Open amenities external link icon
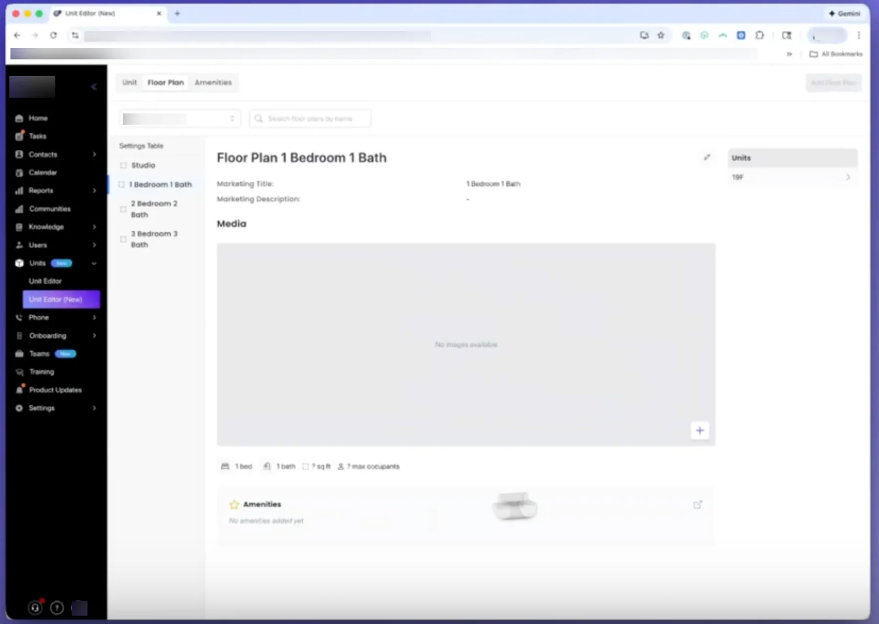The width and height of the screenshot is (879, 624). pyautogui.click(x=698, y=504)
